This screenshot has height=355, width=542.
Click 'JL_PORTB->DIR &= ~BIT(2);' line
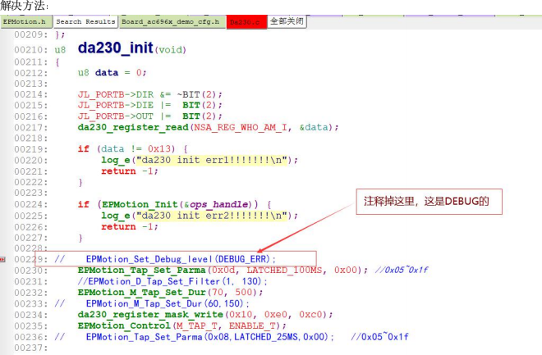point(149,94)
